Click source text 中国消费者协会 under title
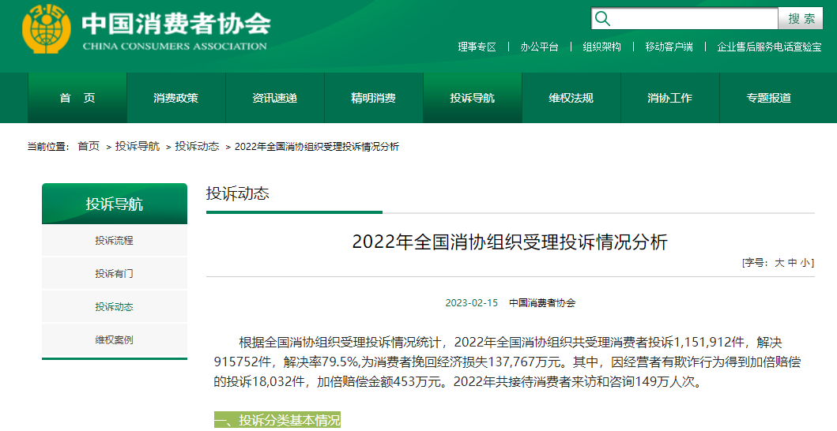Image resolution: width=837 pixels, height=431 pixels. pyautogui.click(x=542, y=303)
